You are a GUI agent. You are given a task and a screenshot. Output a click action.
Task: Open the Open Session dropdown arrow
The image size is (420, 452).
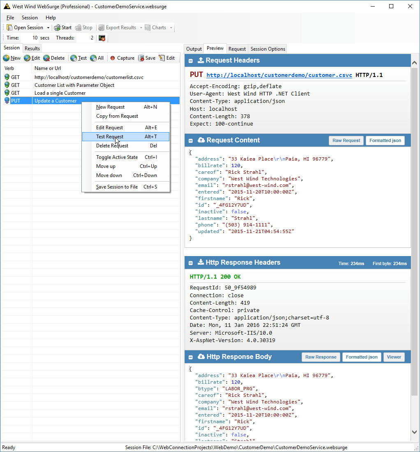(48, 28)
